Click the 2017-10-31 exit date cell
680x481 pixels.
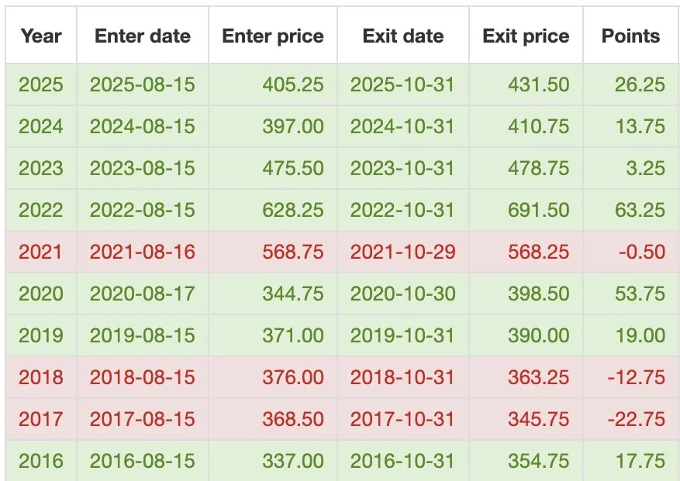tap(403, 419)
